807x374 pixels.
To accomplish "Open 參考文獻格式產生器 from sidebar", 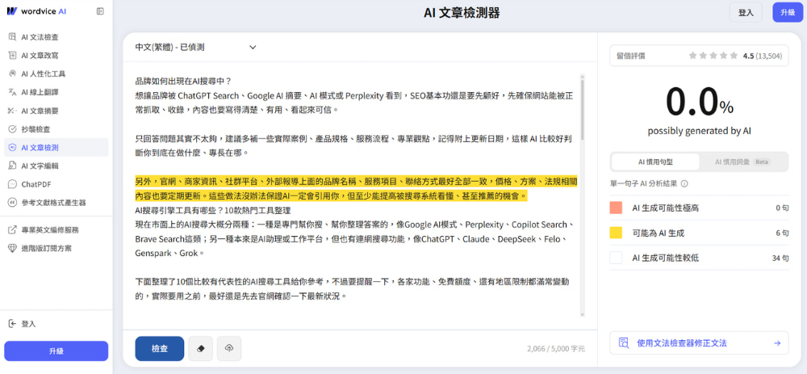I will point(56,203).
